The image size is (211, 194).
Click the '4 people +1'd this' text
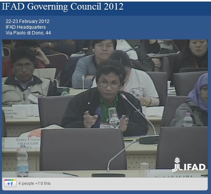(34, 183)
